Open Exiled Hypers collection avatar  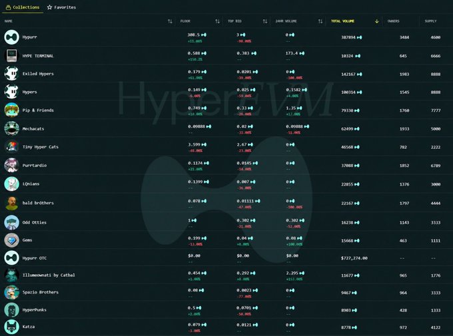[11, 74]
